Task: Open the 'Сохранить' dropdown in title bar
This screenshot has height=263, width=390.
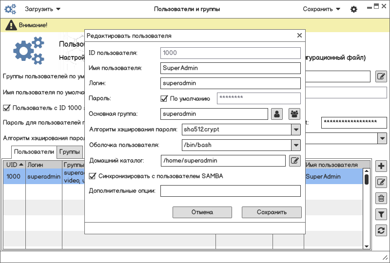Action: (x=321, y=9)
